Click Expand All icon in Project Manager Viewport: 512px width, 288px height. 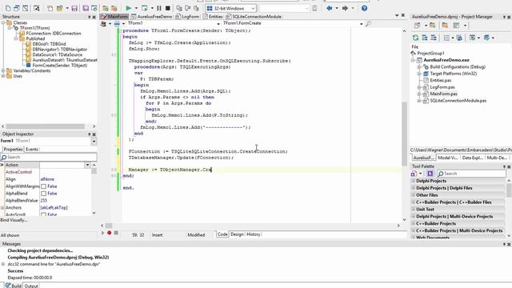[425, 38]
